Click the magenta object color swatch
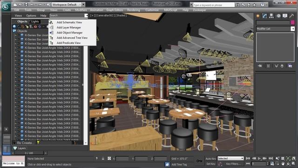 pyautogui.click(x=293, y=22)
